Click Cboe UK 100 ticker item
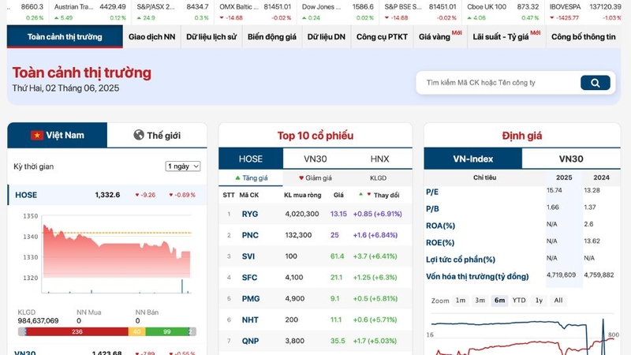 tap(502, 12)
